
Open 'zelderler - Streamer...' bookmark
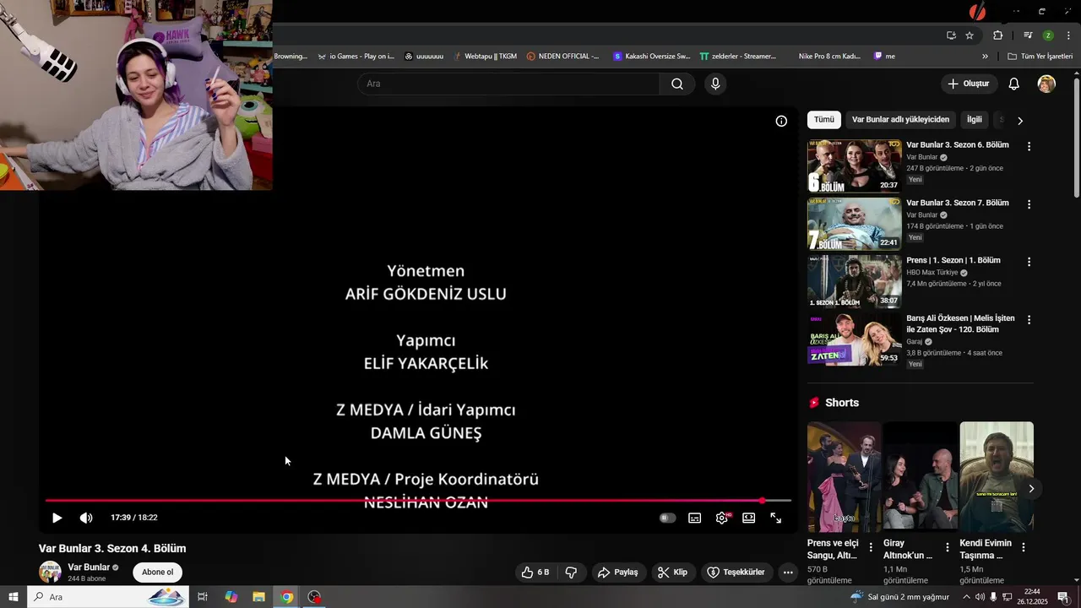737,57
